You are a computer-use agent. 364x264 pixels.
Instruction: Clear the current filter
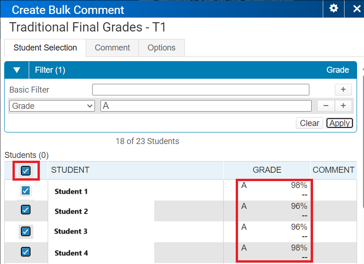[309, 123]
